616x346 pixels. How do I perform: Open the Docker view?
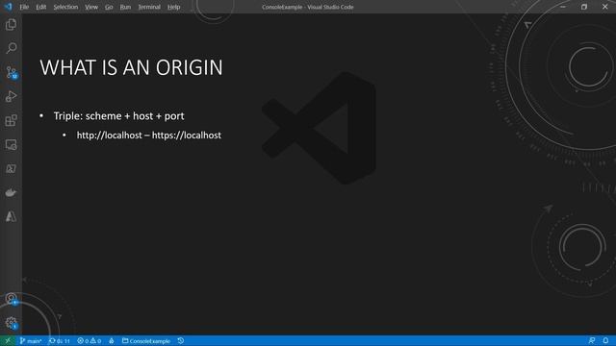point(11,192)
